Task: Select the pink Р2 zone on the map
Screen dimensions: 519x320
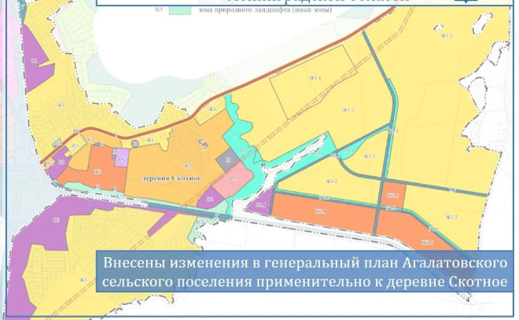Action: [x=233, y=180]
